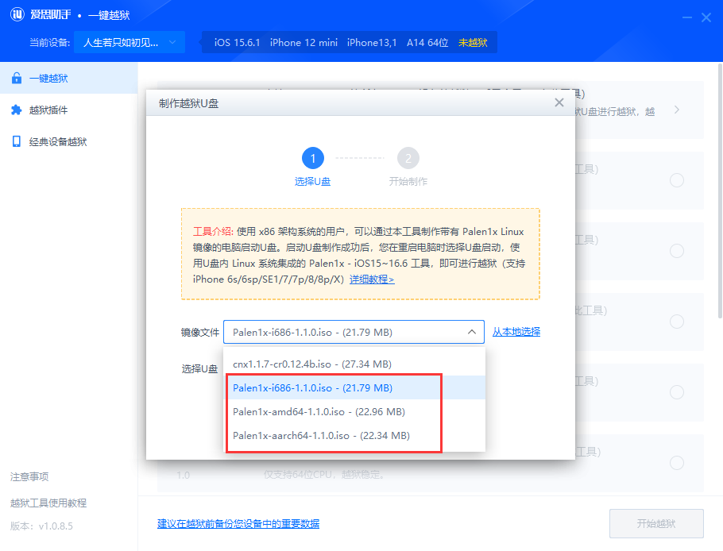Click the 镜像文件 field label
The height and width of the screenshot is (551, 723).
point(199,332)
